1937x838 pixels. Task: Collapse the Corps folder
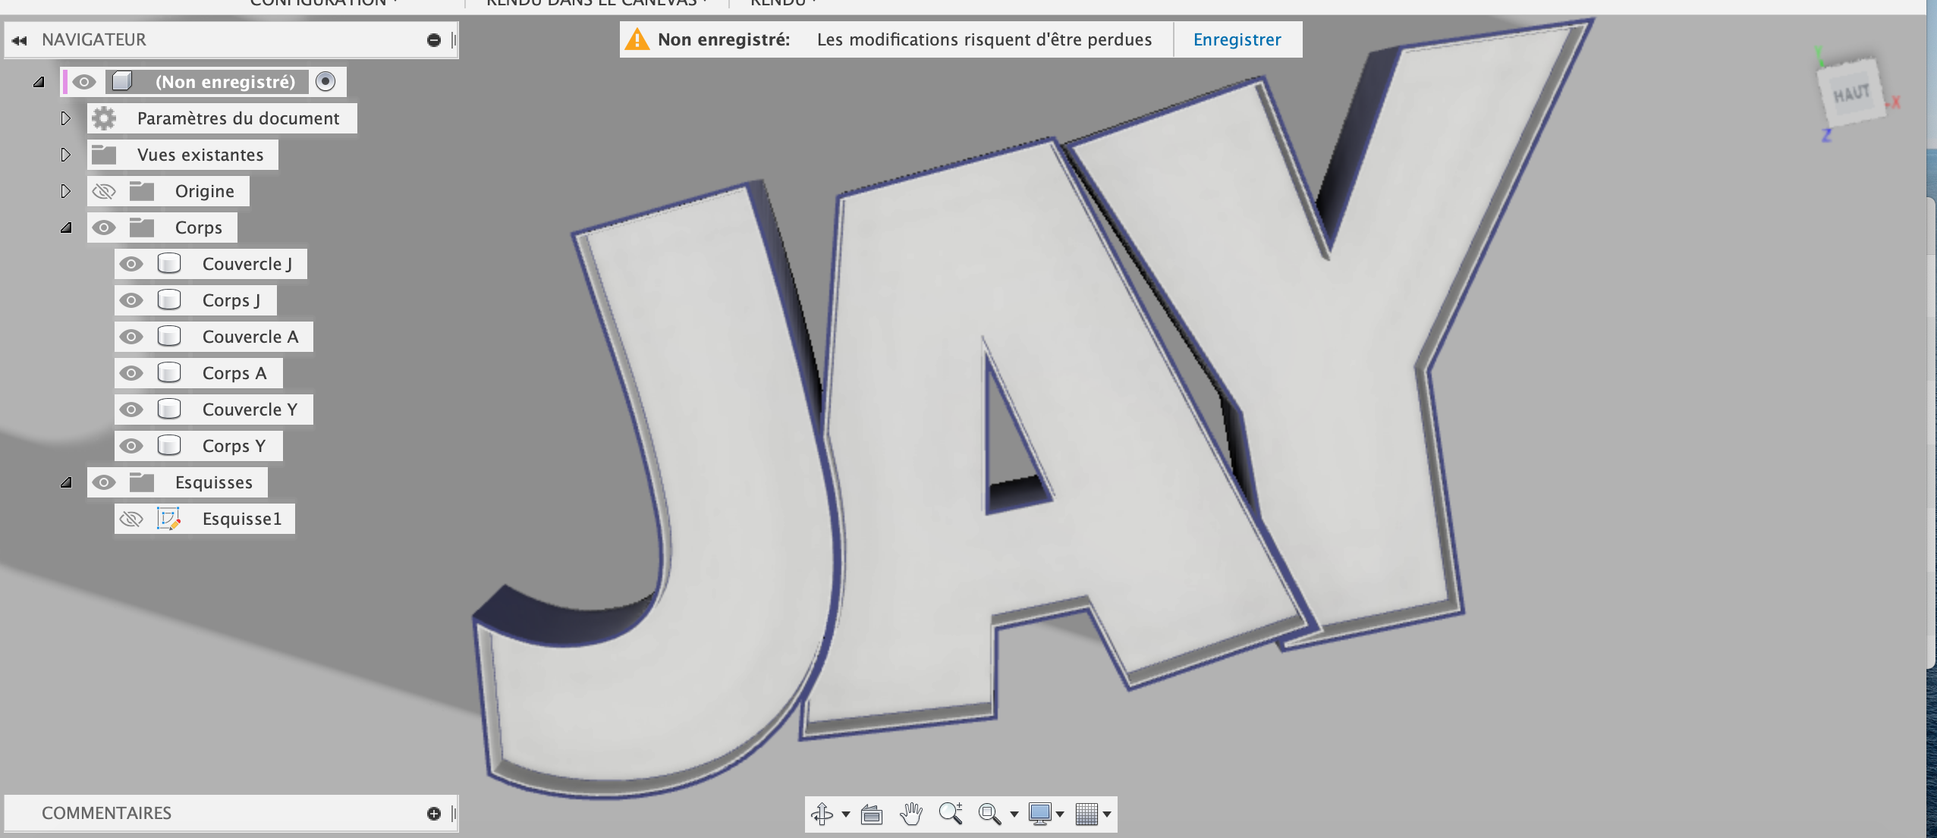(x=66, y=228)
